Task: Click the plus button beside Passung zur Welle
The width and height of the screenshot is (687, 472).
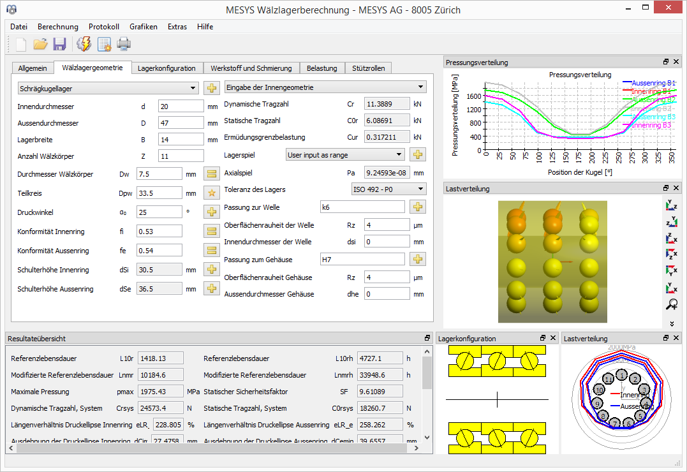Action: pyautogui.click(x=417, y=207)
